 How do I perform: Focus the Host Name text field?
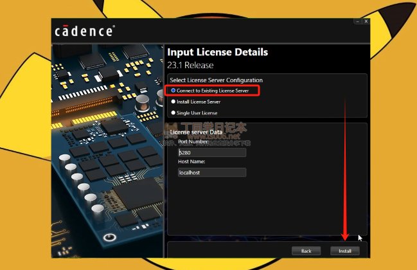click(x=212, y=172)
